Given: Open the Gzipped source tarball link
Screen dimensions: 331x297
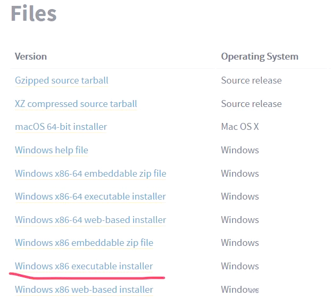Looking at the screenshot, I should [x=61, y=80].
